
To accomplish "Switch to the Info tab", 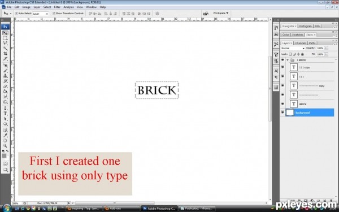I will point(317,26).
